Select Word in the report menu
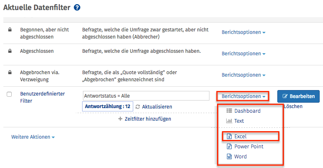Image resolution: width=323 pixels, height=168 pixels. pos(240,157)
